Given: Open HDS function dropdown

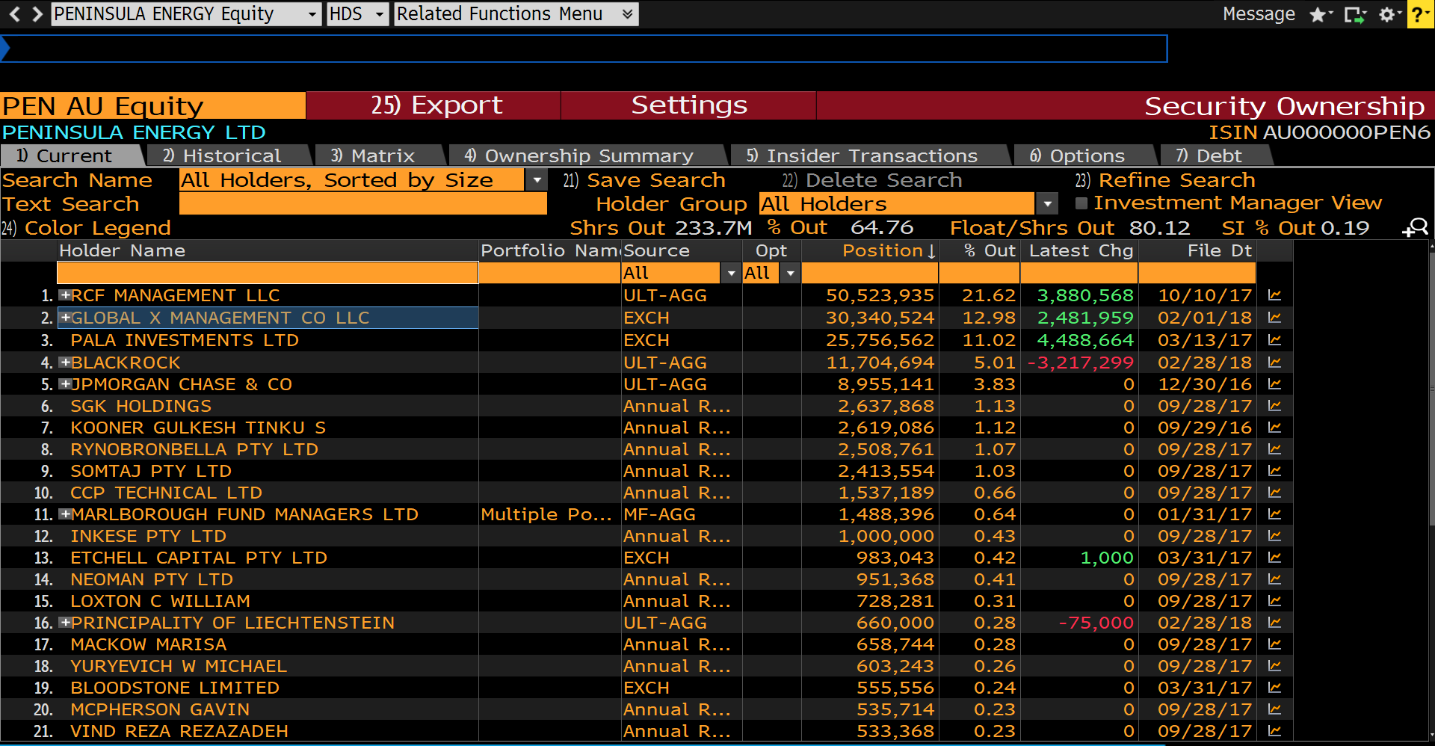Looking at the screenshot, I should [357, 14].
